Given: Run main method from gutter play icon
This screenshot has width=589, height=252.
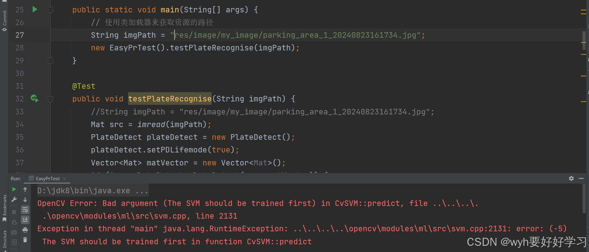Looking at the screenshot, I should click(34, 10).
